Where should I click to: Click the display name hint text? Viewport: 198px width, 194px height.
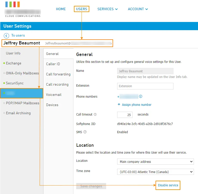[152, 77]
